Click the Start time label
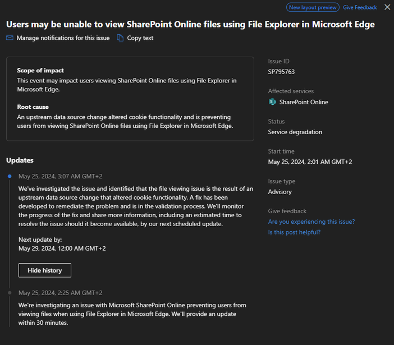The height and width of the screenshot is (345, 394). point(281,151)
